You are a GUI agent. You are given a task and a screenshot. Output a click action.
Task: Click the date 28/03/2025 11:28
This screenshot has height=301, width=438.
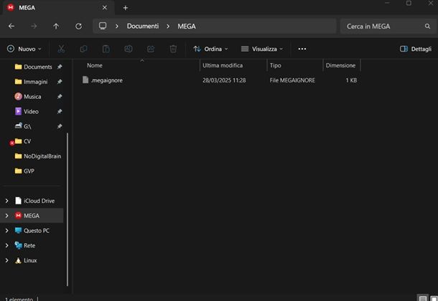point(224,80)
